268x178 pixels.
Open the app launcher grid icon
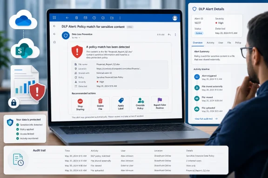tap(54, 18)
